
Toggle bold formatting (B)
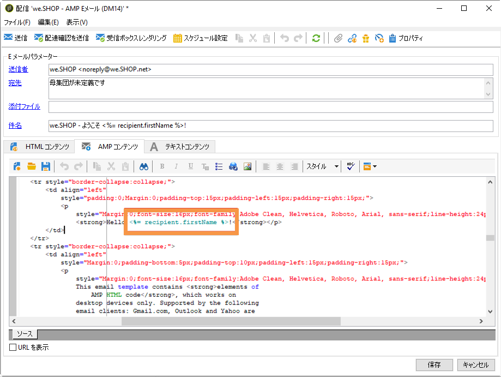[162, 166]
